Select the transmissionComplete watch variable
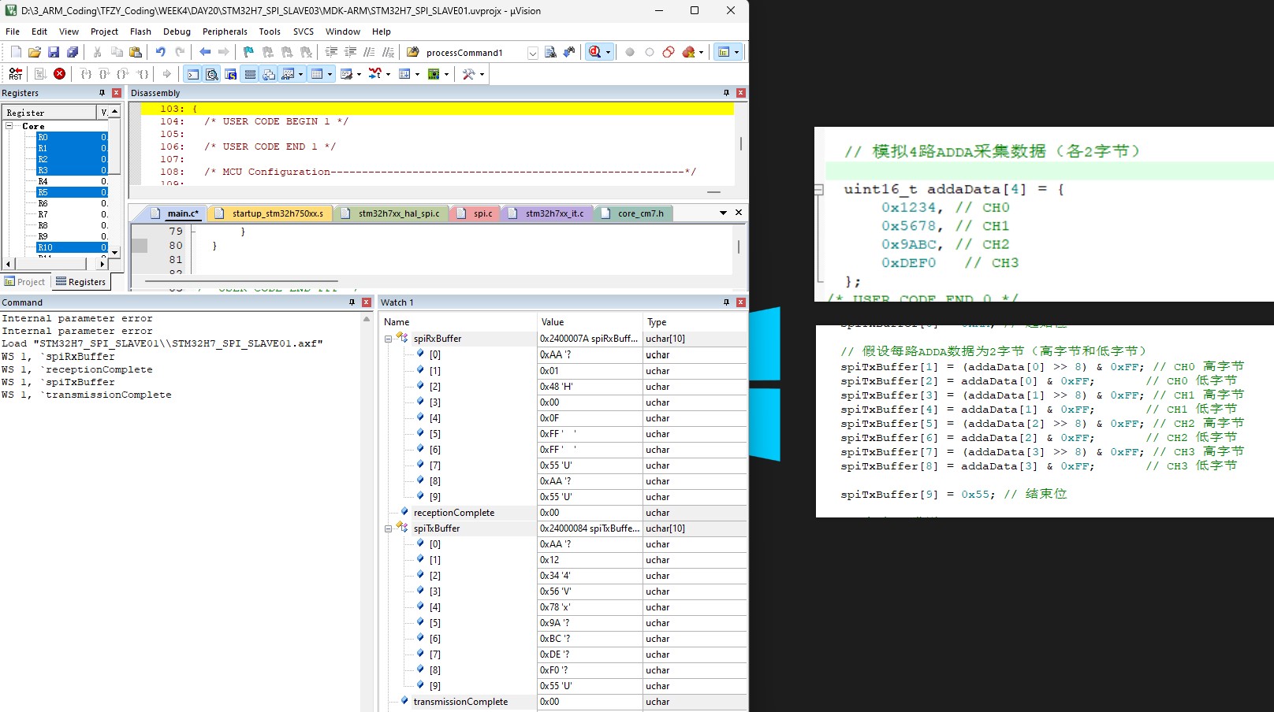Screen dimensions: 1274x712 pyautogui.click(x=460, y=702)
